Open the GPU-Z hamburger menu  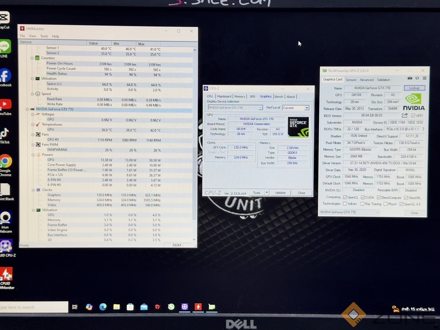tap(425, 78)
